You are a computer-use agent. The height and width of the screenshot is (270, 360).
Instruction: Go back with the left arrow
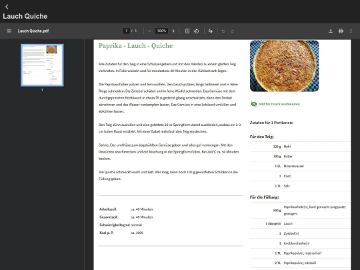point(7,7)
